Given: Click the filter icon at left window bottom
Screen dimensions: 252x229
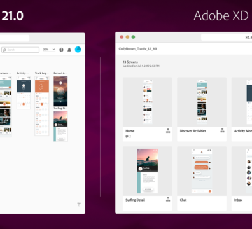Looking at the screenshot, I should 79,204.
